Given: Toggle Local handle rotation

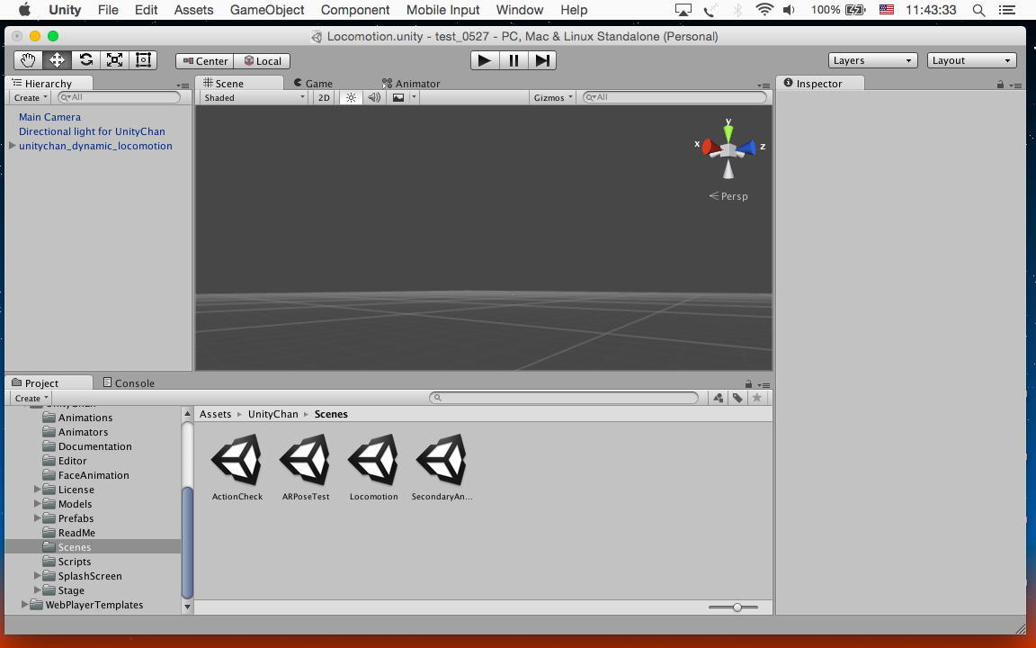Looking at the screenshot, I should tap(263, 61).
